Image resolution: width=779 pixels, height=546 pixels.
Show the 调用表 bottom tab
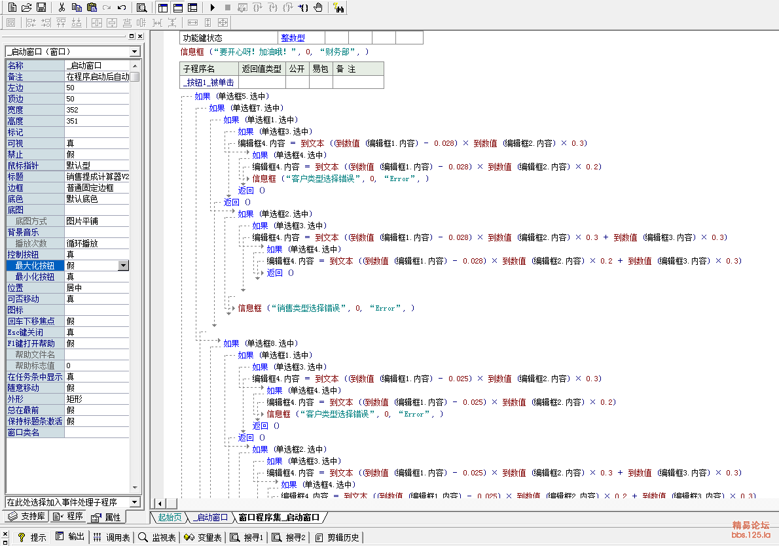coord(112,537)
